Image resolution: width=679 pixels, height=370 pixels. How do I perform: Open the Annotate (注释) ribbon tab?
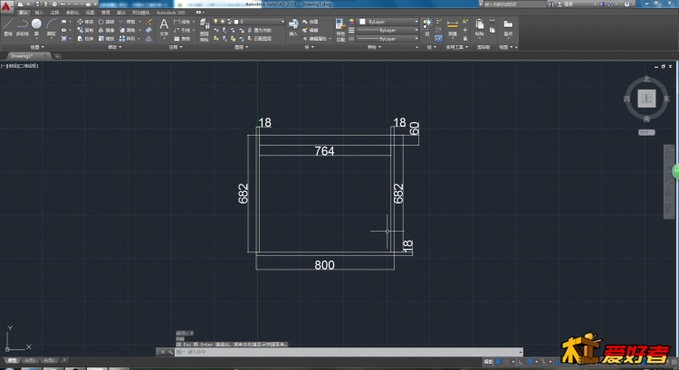tap(54, 13)
